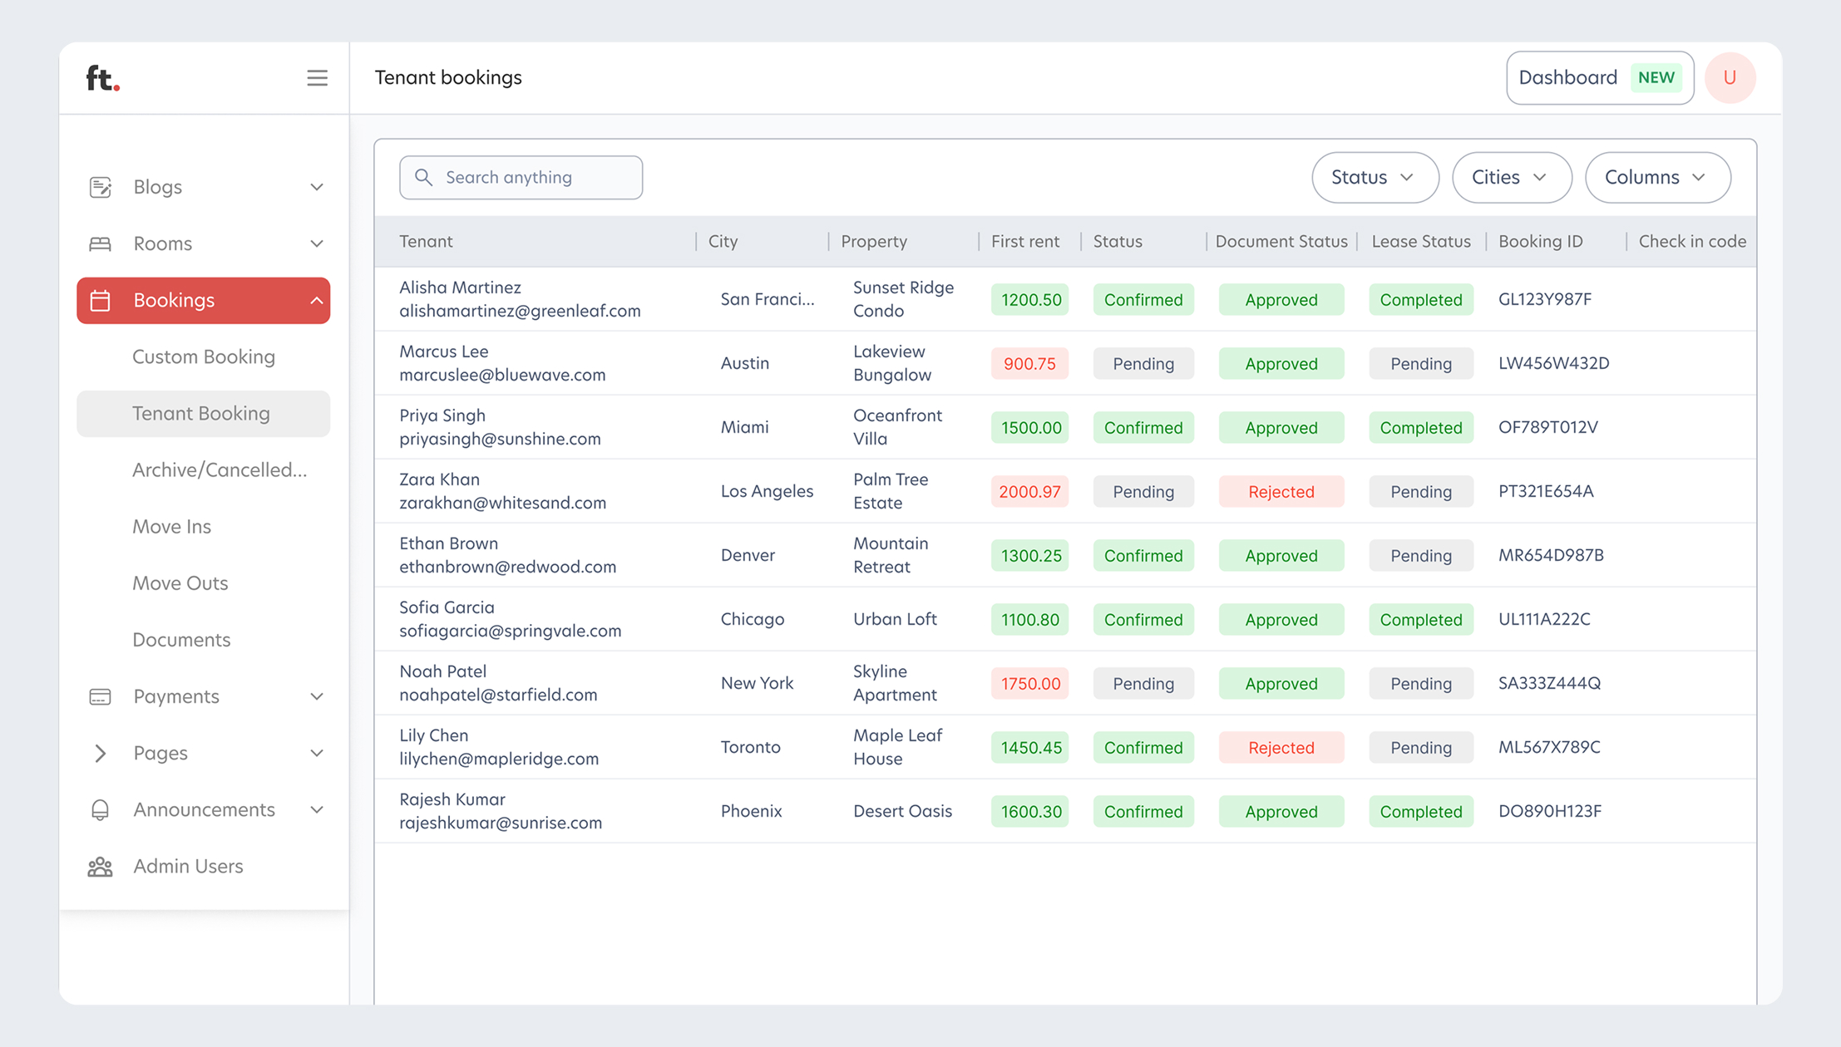Viewport: 1841px width, 1047px height.
Task: Select the Bookings calendar icon
Action: click(x=101, y=301)
